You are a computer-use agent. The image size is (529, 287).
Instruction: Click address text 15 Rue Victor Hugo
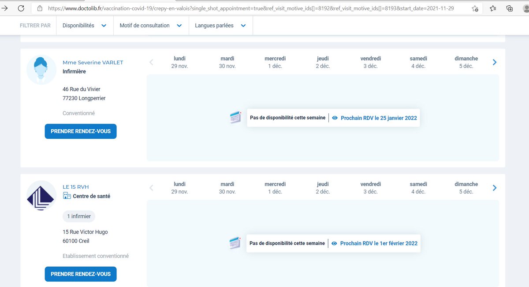(x=85, y=232)
